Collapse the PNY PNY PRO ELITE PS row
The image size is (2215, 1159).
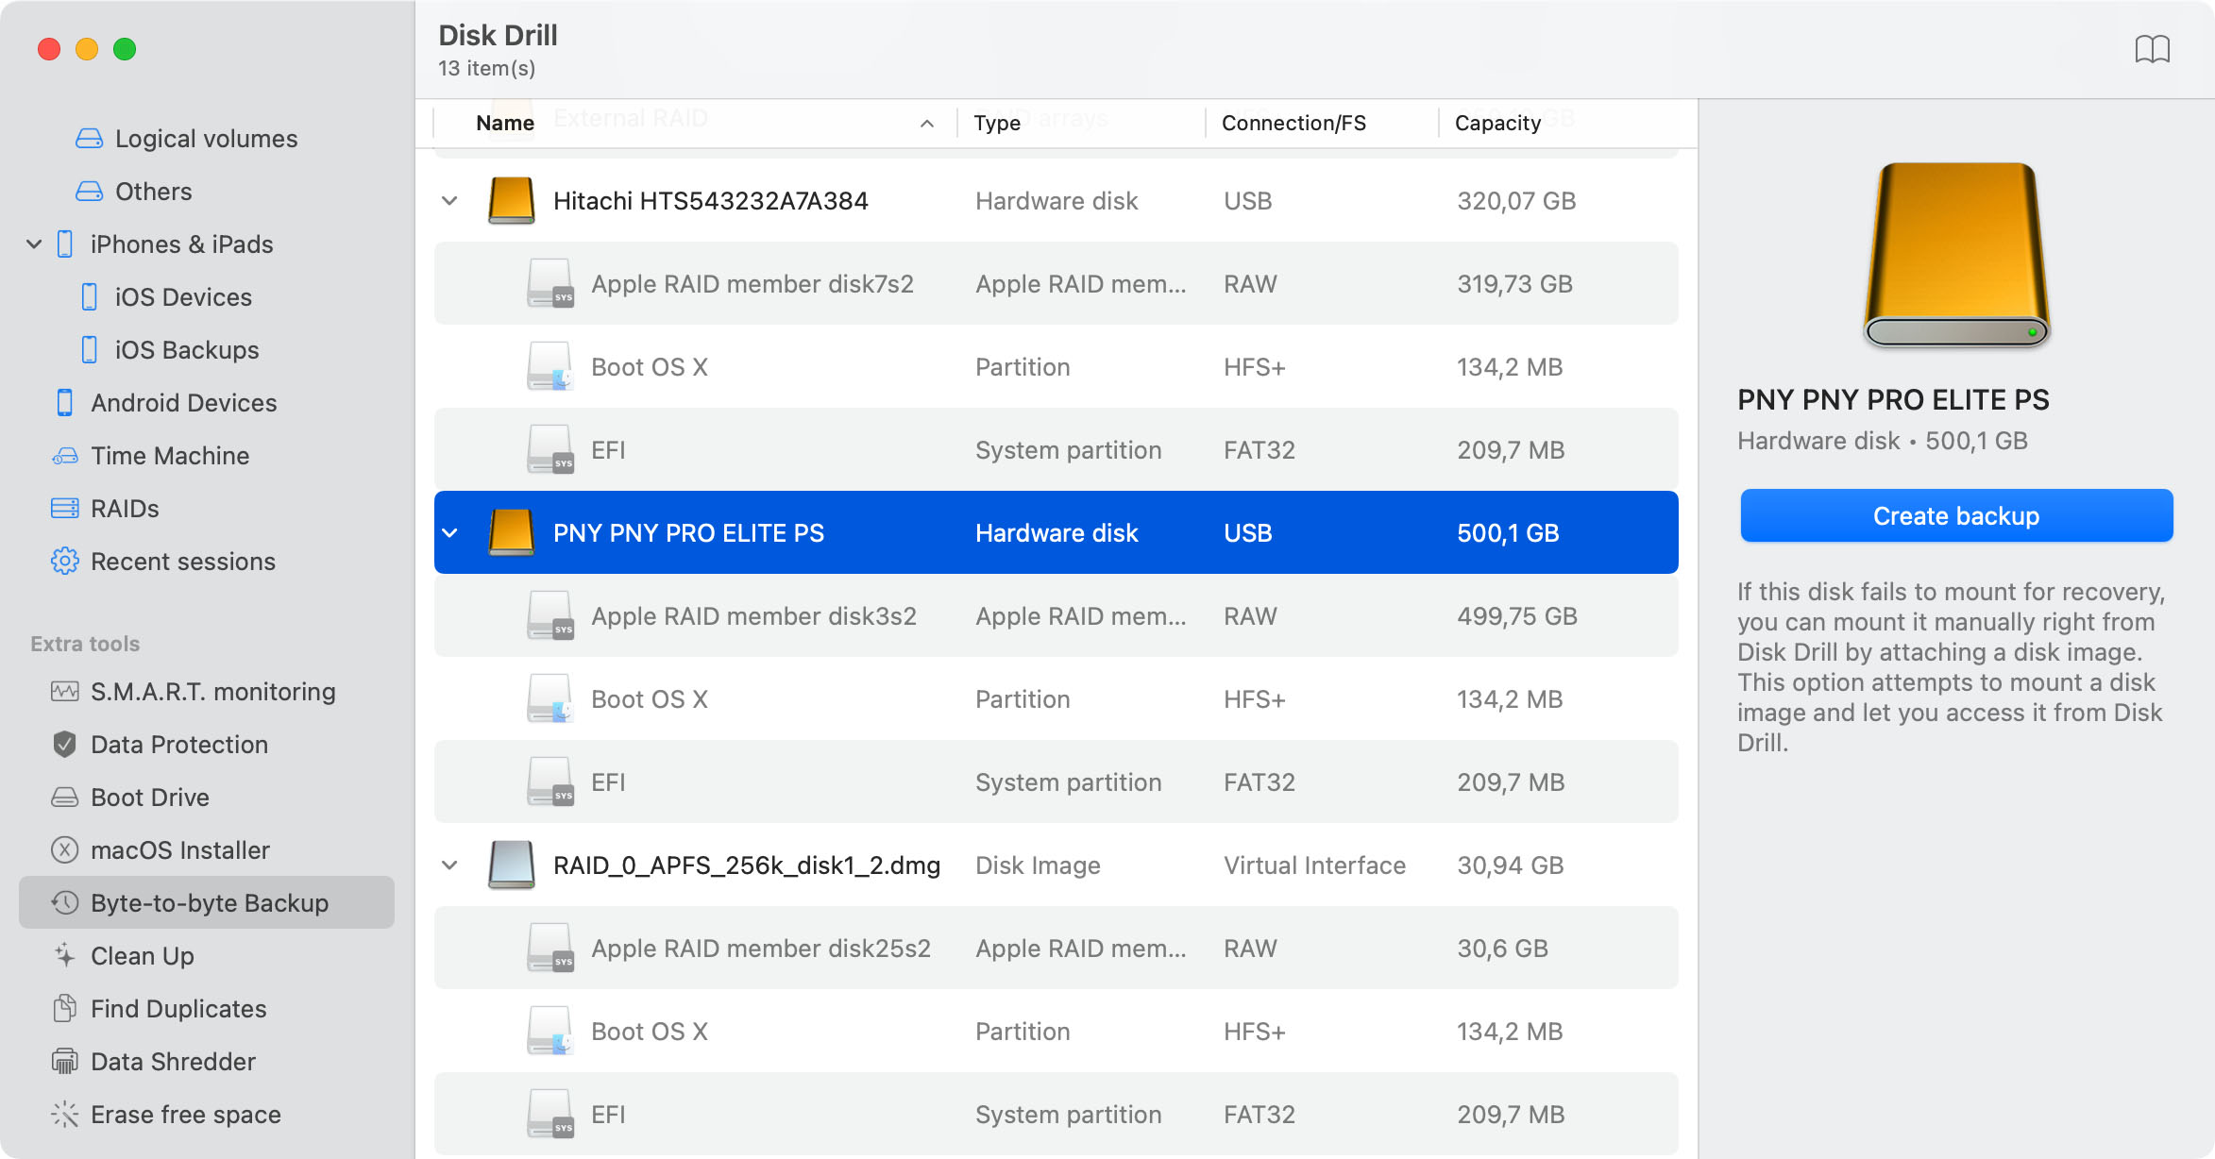click(x=450, y=533)
